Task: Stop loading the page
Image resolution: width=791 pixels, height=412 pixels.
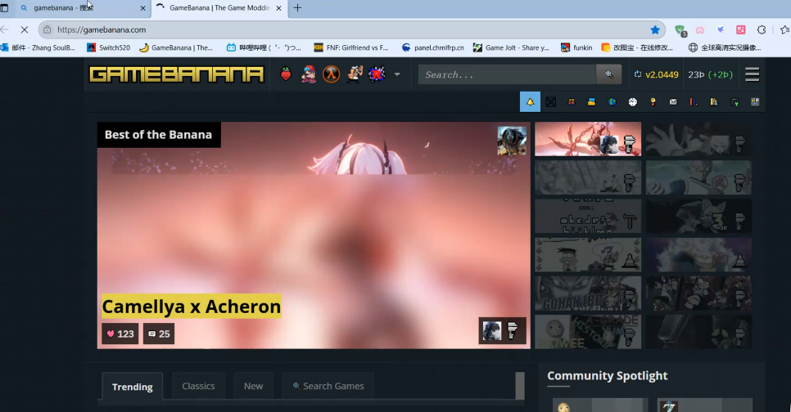Action: 25,29
